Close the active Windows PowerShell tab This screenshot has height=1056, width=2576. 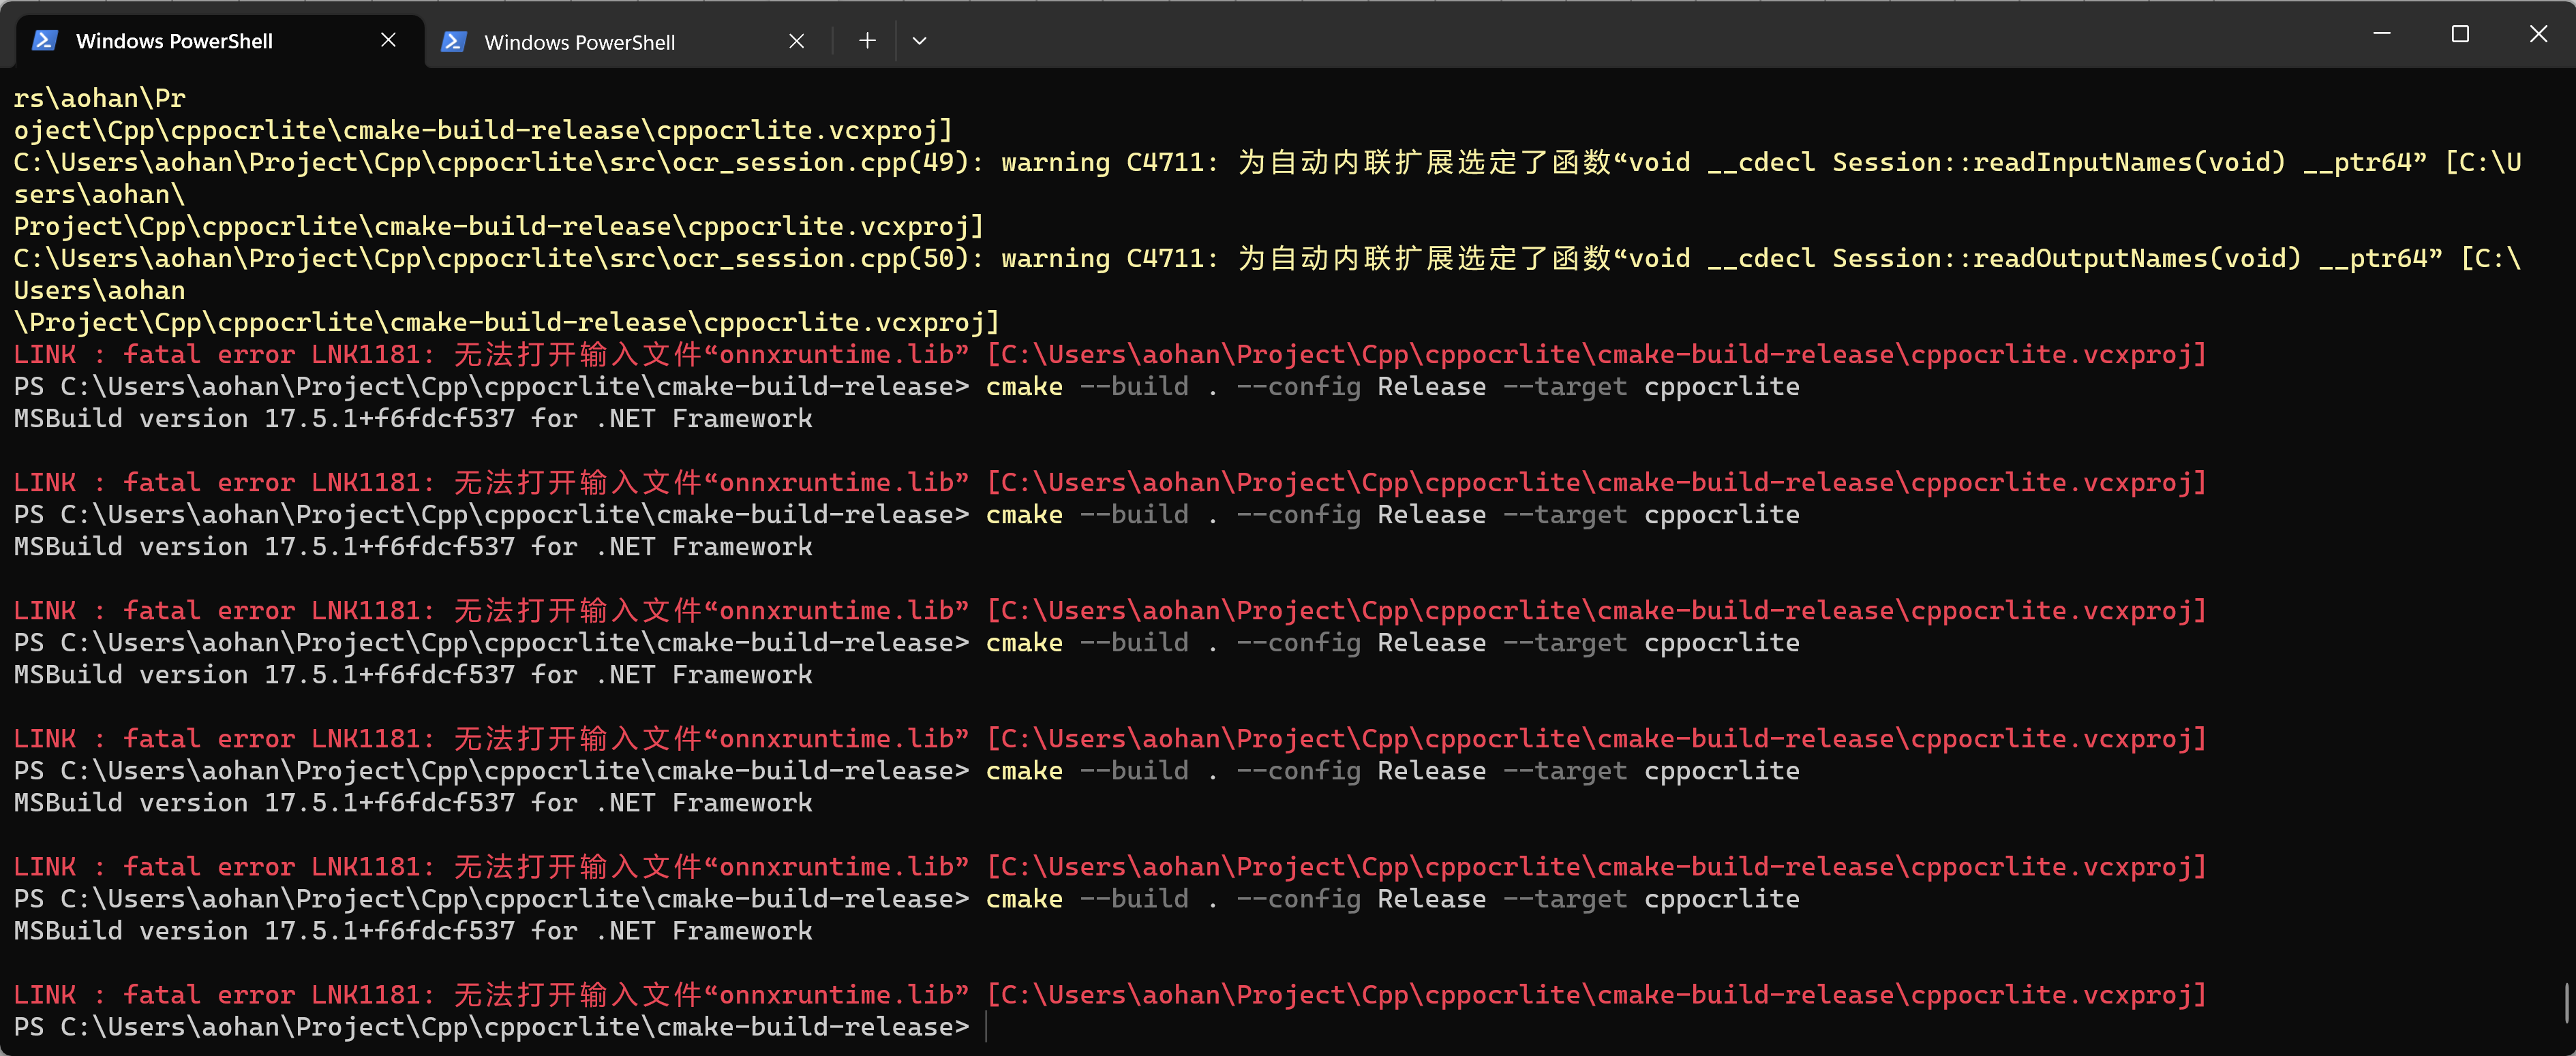[x=389, y=40]
